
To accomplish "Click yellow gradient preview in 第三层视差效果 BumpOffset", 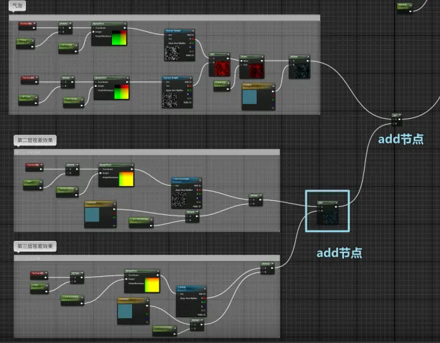I will [152, 285].
